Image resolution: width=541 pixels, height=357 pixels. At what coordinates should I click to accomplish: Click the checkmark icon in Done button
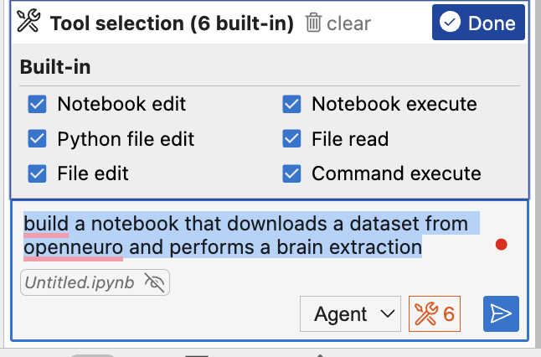click(450, 23)
